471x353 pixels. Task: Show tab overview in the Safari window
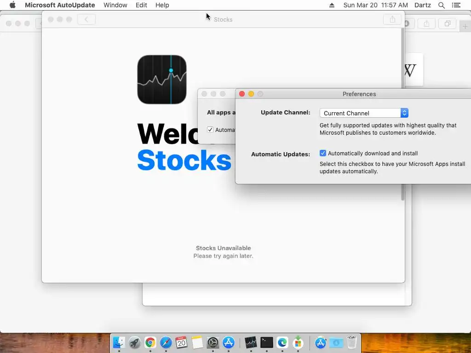coord(447,23)
